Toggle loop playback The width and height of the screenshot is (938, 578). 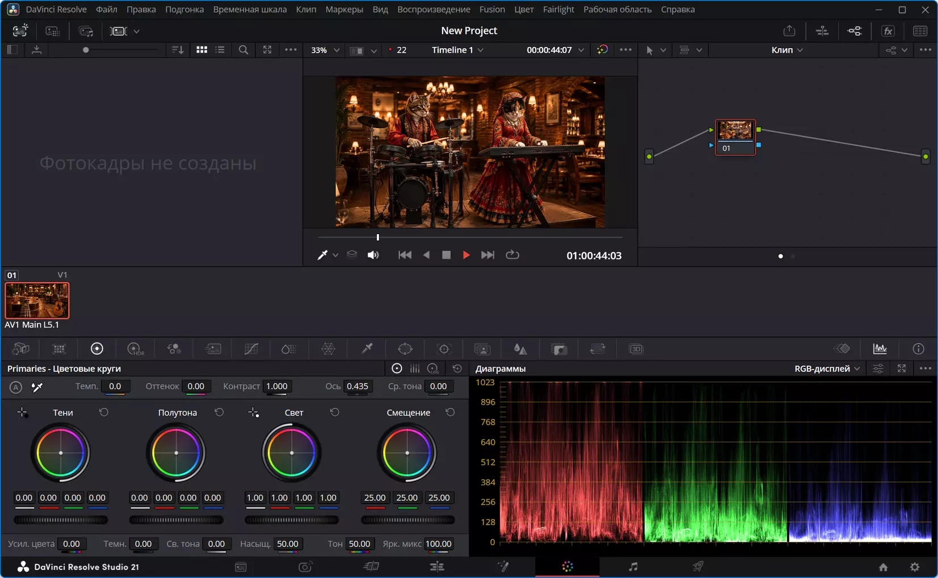coord(512,255)
